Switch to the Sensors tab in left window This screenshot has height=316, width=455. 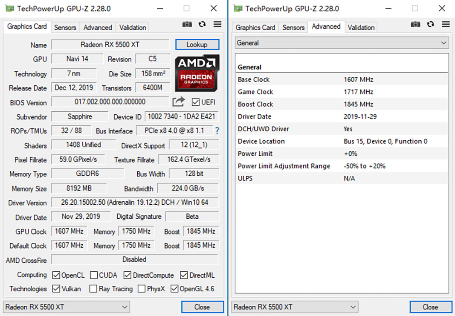coord(65,28)
